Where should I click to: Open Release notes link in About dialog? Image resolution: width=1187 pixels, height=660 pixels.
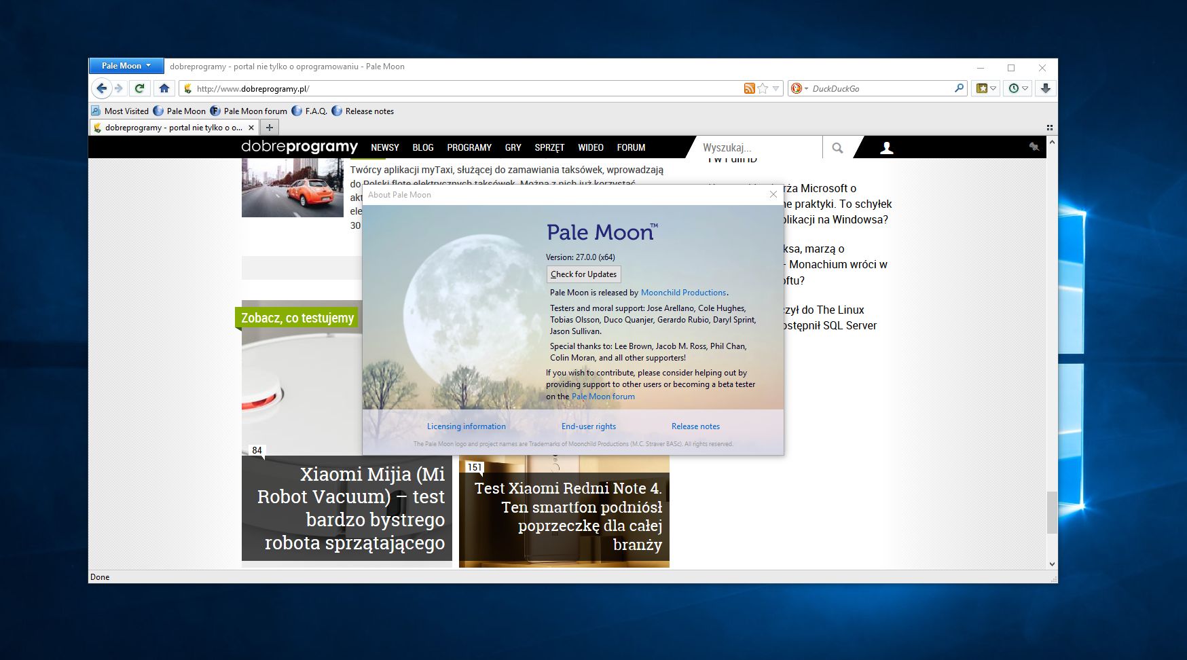[696, 426]
